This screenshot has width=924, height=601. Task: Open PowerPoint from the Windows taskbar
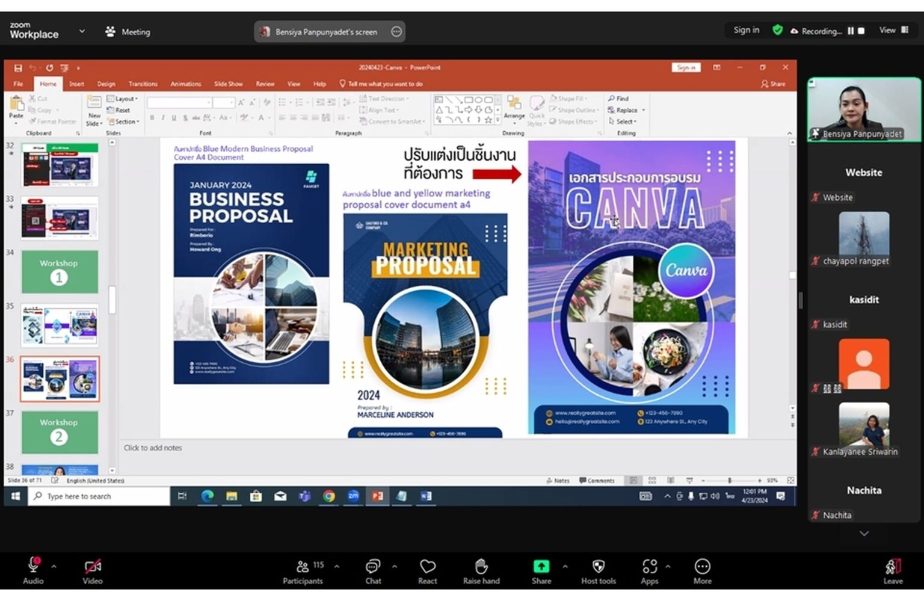[x=377, y=496]
